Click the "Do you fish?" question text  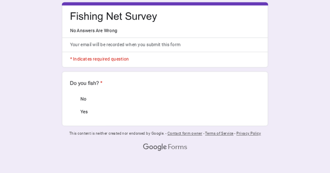[84, 83]
